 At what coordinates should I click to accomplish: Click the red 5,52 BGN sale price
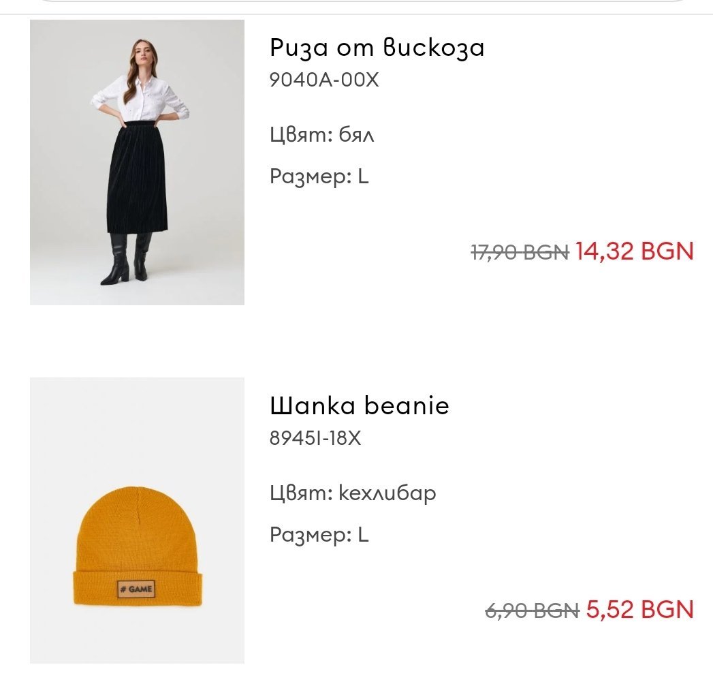pos(639,609)
